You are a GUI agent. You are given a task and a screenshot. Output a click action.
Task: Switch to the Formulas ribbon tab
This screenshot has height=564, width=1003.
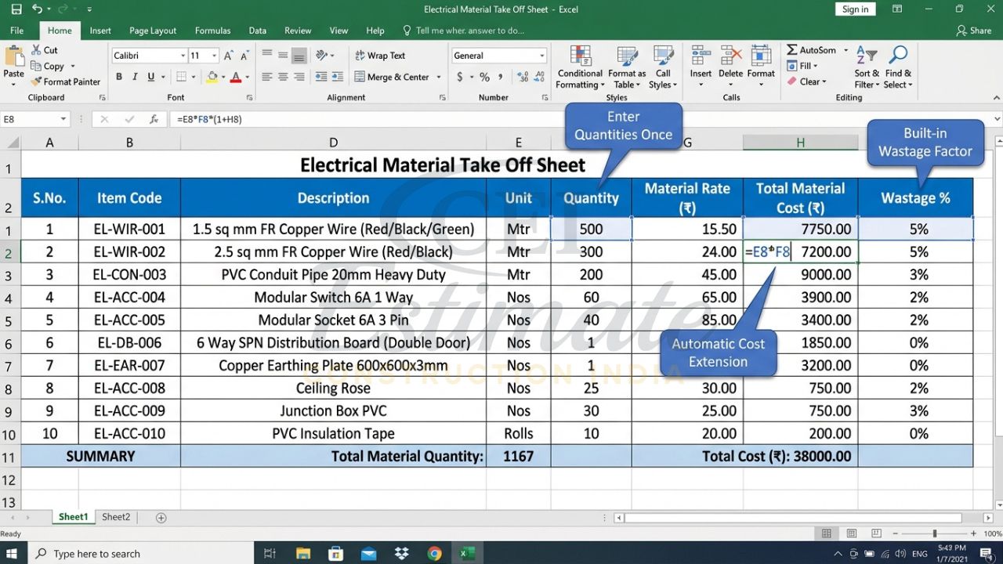pyautogui.click(x=212, y=30)
